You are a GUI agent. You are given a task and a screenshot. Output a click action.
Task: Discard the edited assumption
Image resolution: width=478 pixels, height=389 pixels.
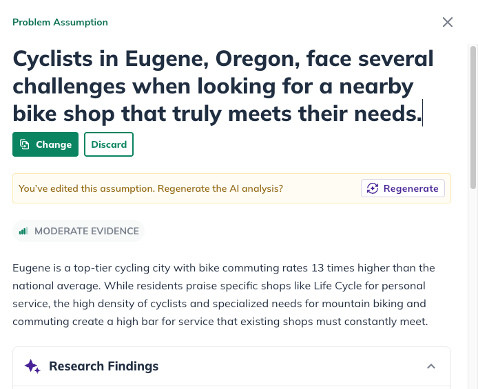[109, 144]
